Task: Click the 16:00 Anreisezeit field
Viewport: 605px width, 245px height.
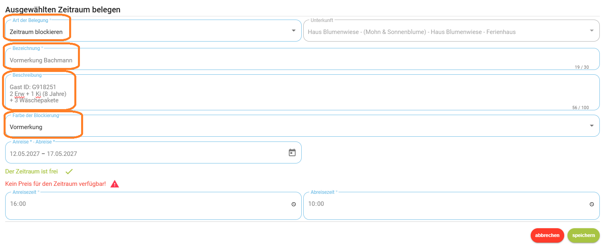Action: pos(153,206)
